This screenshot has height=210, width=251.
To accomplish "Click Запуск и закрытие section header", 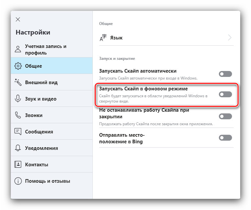I will [x=117, y=58].
